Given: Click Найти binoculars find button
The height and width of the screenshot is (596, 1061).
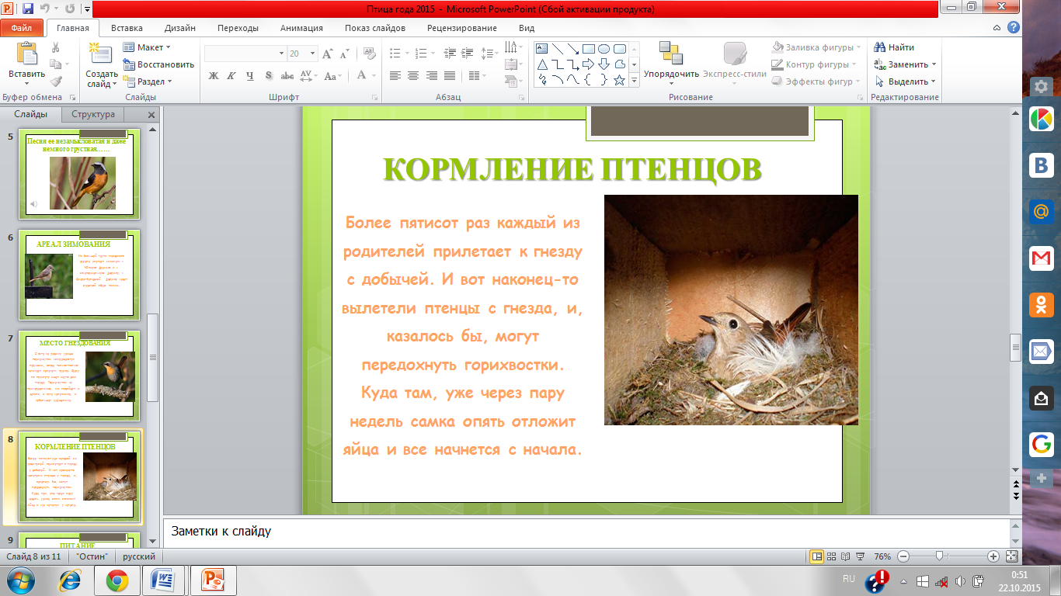Looking at the screenshot, I should click(x=896, y=47).
